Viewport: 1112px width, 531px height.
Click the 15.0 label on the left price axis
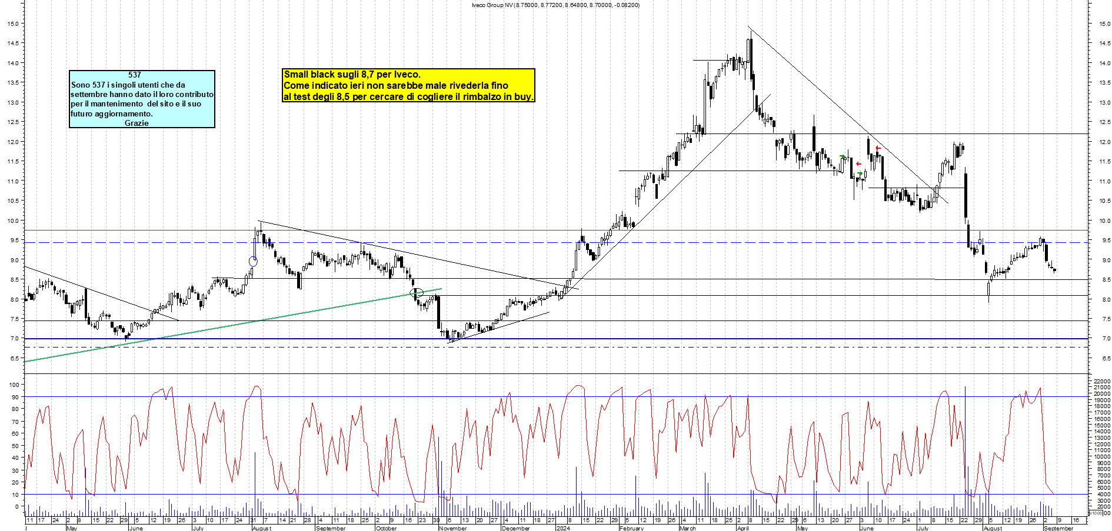point(12,24)
